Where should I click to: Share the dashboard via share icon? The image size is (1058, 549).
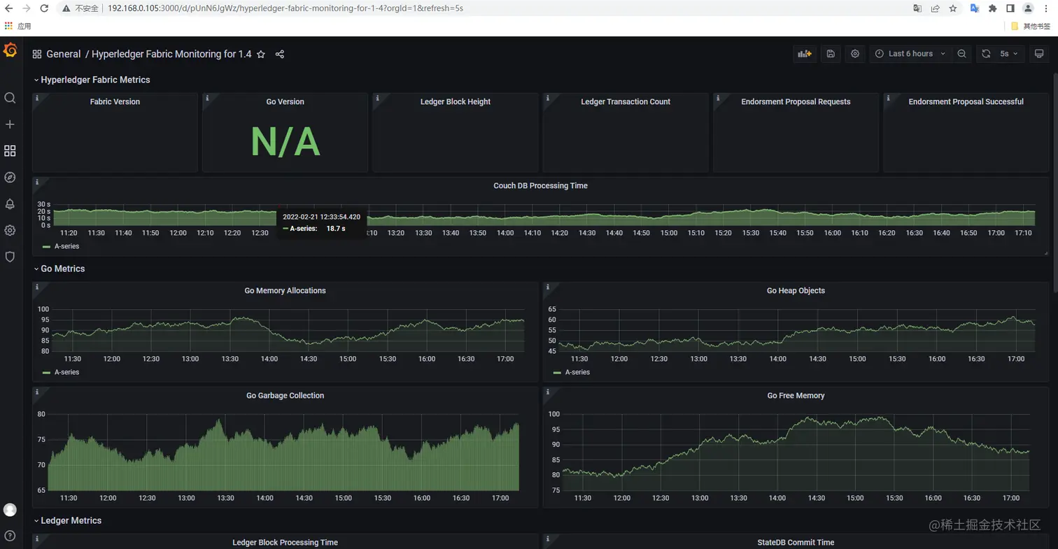point(280,54)
